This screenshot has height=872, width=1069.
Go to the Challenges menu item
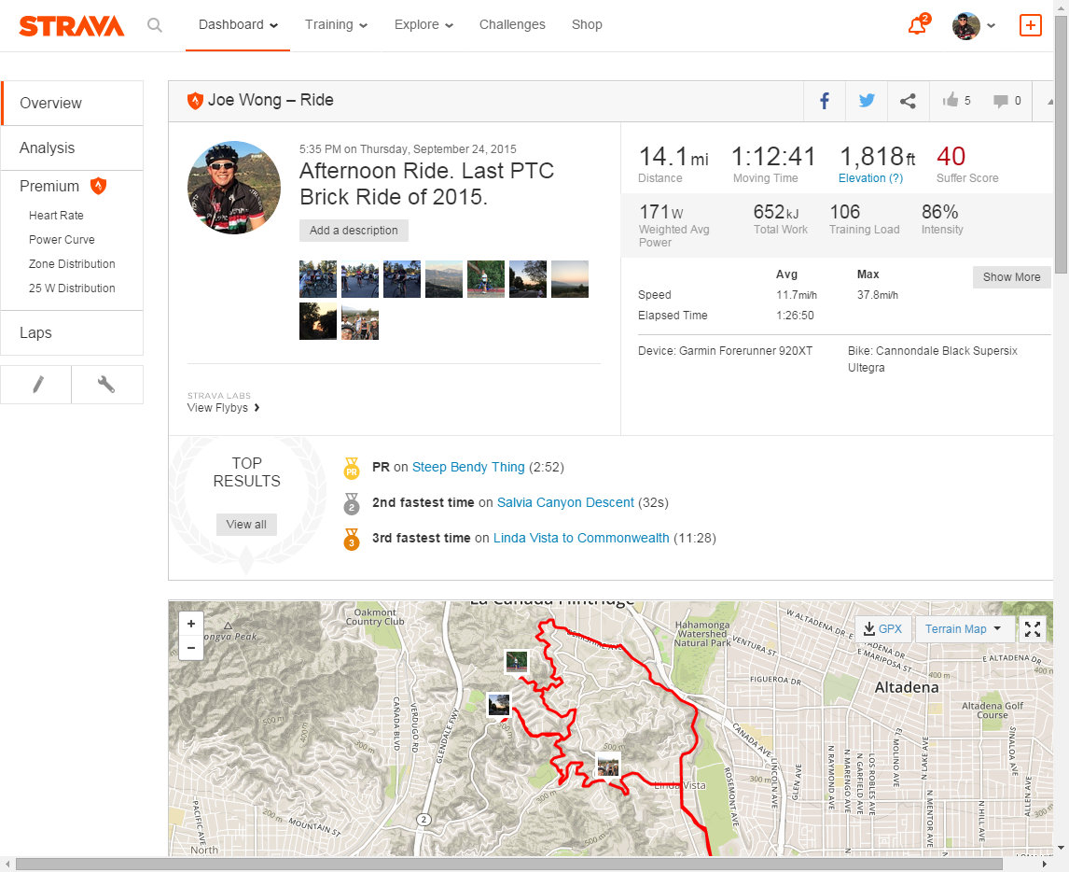[512, 25]
